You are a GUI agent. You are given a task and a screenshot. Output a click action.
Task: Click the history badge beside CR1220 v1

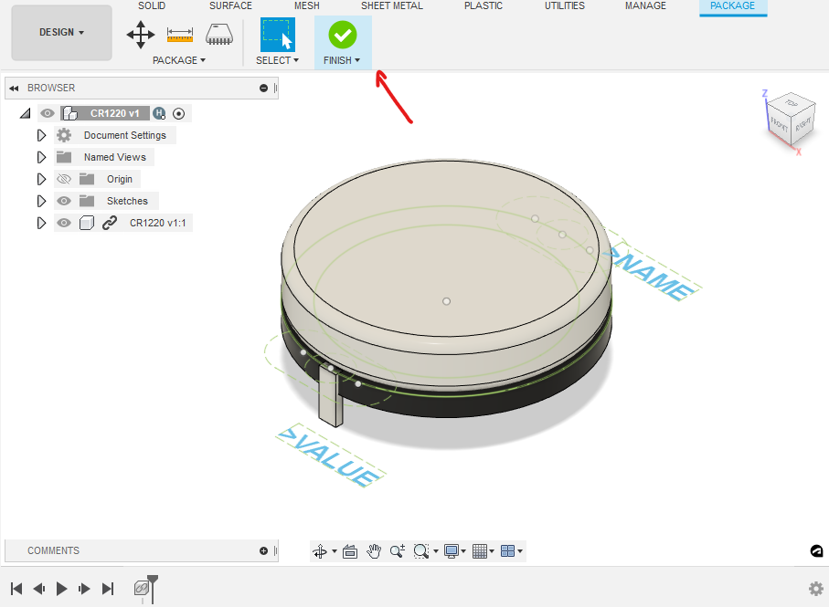click(159, 113)
